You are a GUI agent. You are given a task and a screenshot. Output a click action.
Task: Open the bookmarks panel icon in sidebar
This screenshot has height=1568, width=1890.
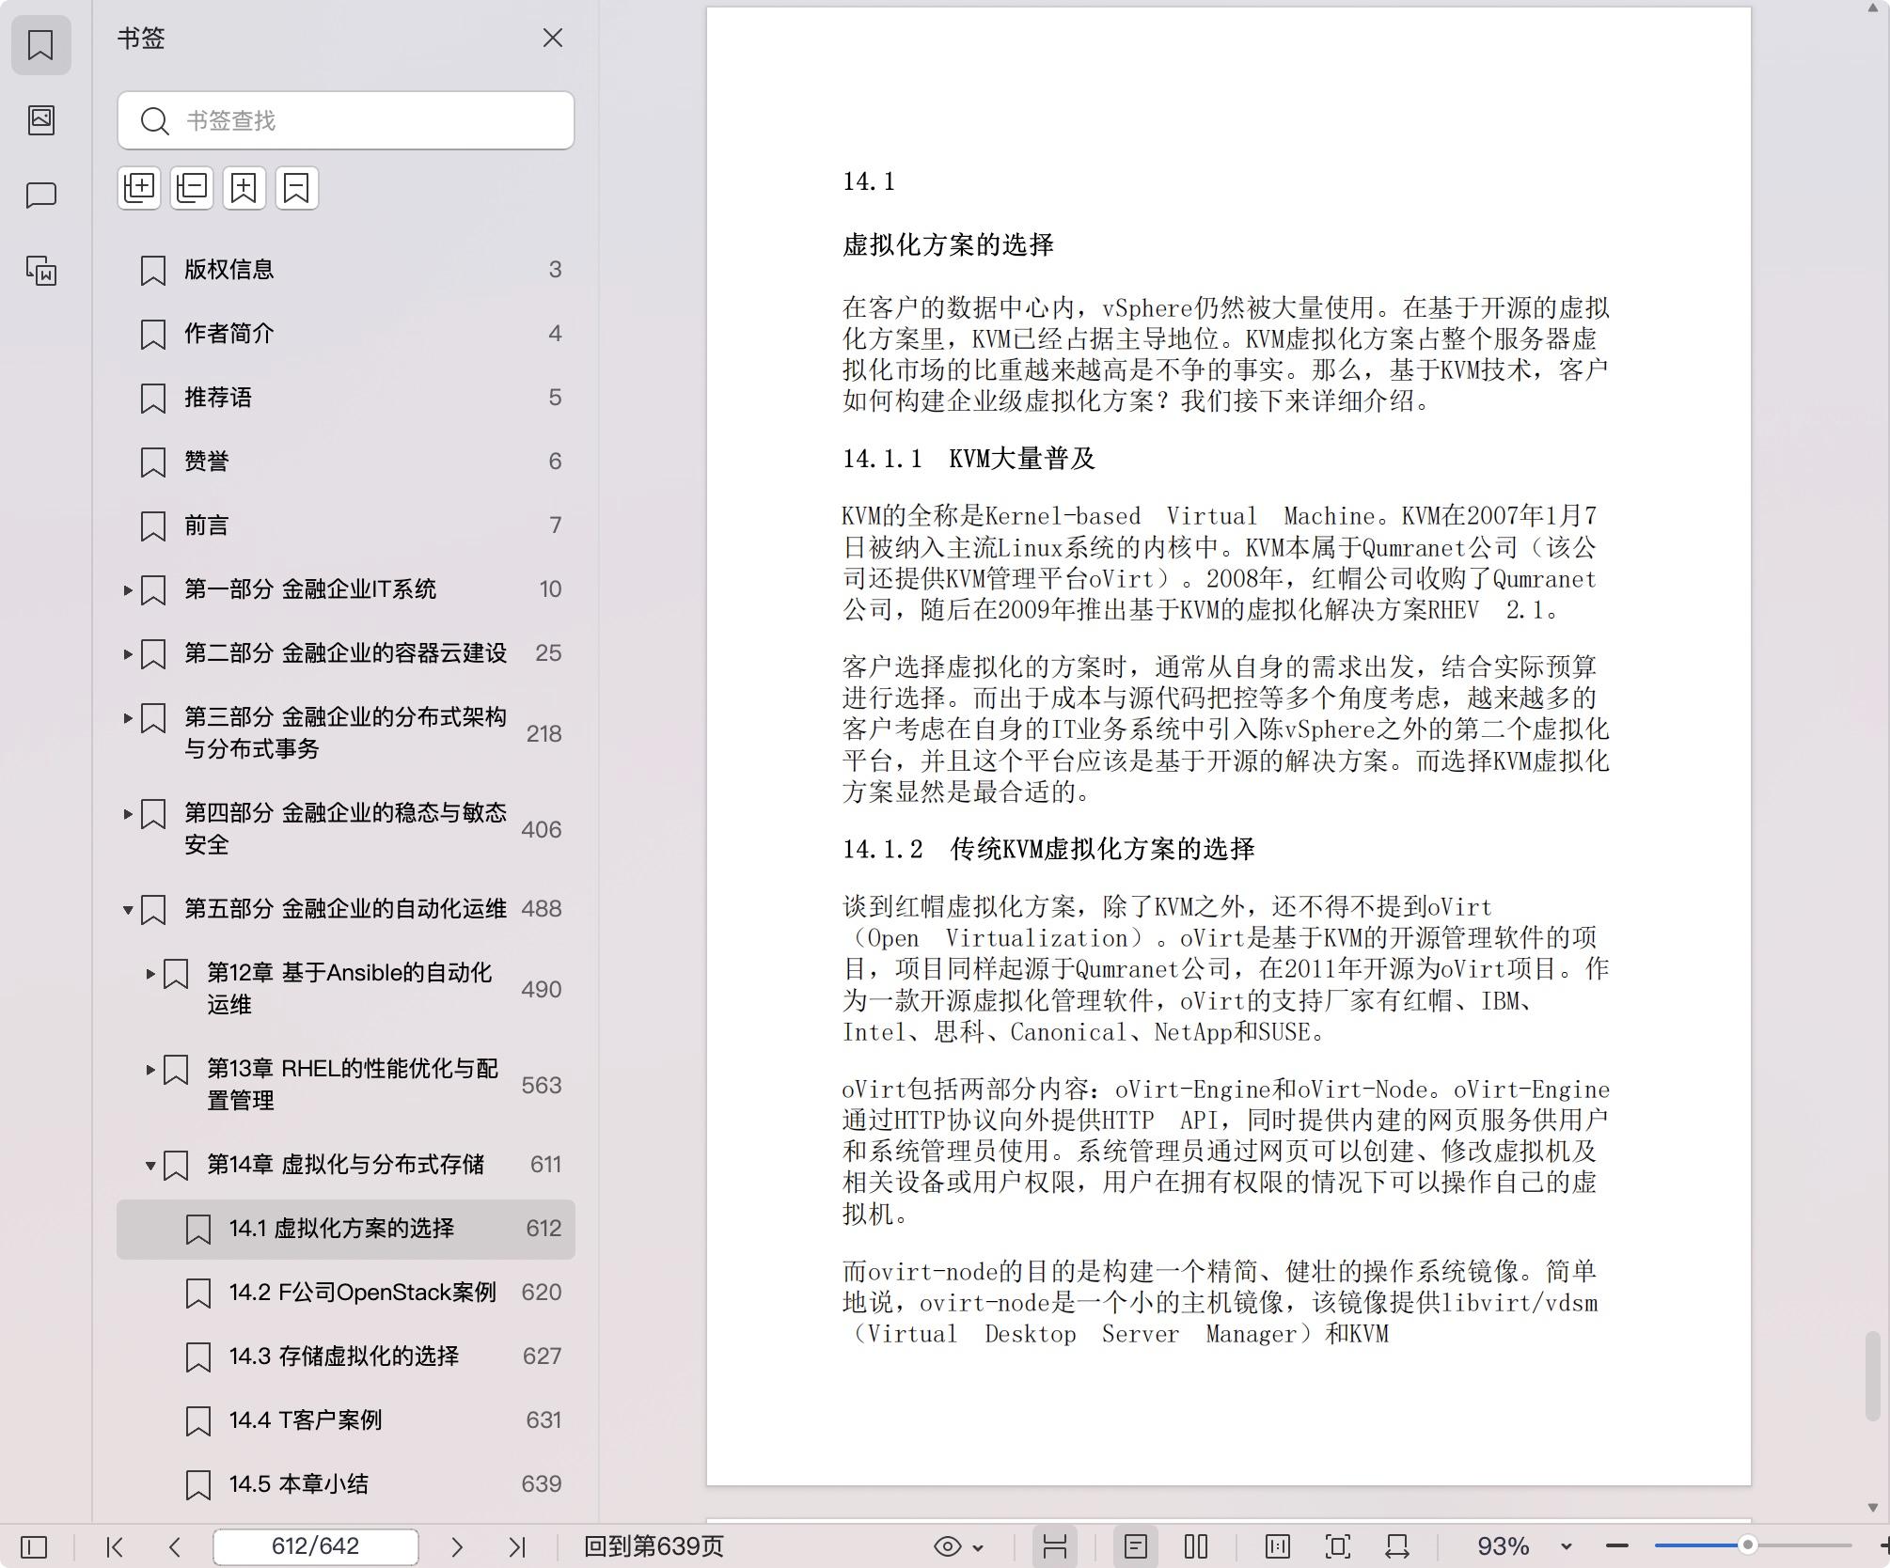40,44
